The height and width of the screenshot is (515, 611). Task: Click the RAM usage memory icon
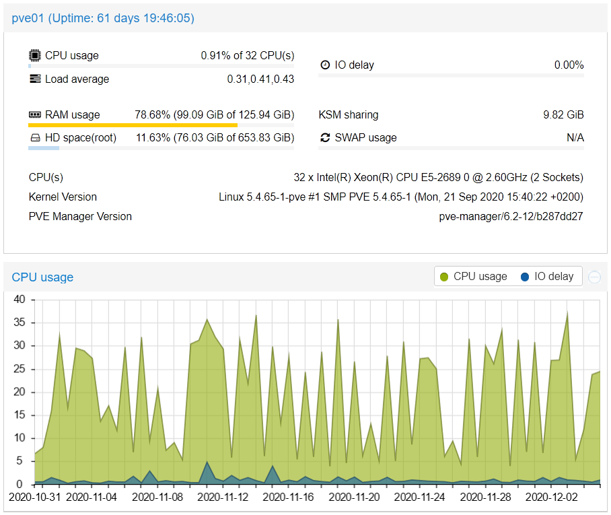pyautogui.click(x=35, y=115)
